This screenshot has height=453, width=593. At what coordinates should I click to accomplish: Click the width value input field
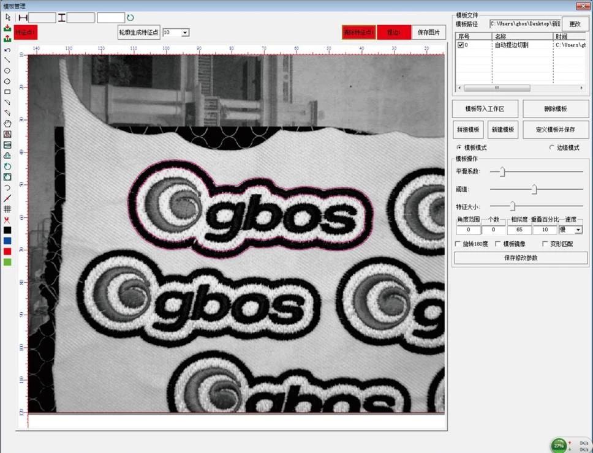pos(42,18)
